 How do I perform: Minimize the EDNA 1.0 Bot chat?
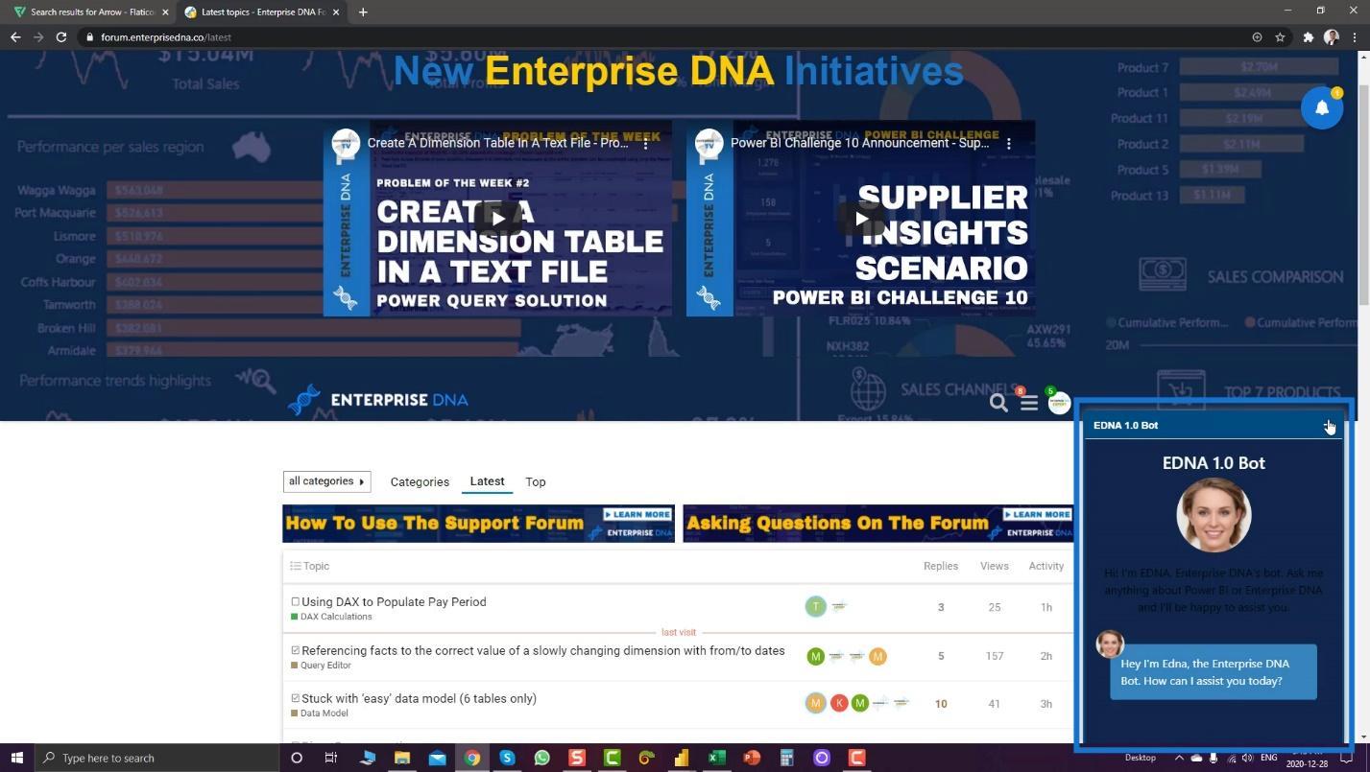coord(1328,425)
